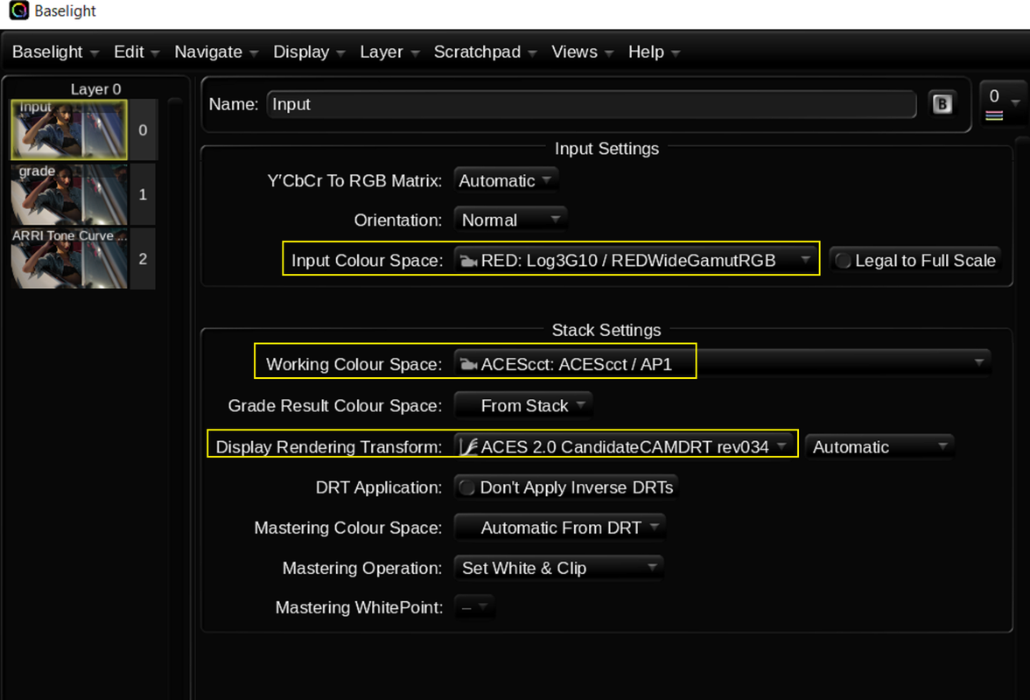
Task: Click curve icon in Display Rendering Transform
Action: 468,447
